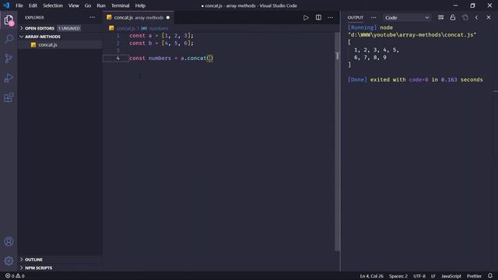
Task: Click inside concat() parentheses on line 4
Action: point(210,58)
